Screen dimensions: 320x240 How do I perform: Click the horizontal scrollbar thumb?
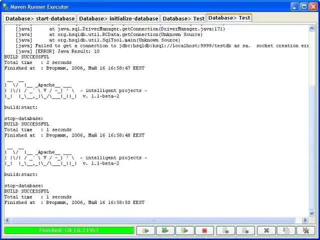pyautogui.click(x=153, y=220)
